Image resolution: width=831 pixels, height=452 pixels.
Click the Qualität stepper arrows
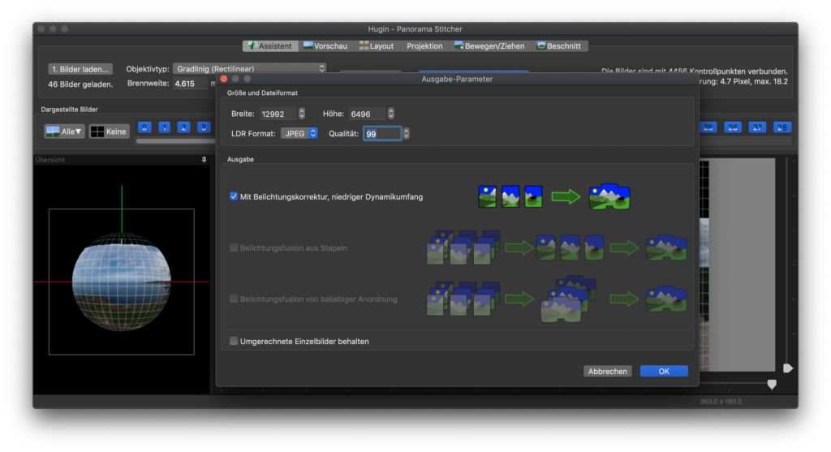pos(406,134)
